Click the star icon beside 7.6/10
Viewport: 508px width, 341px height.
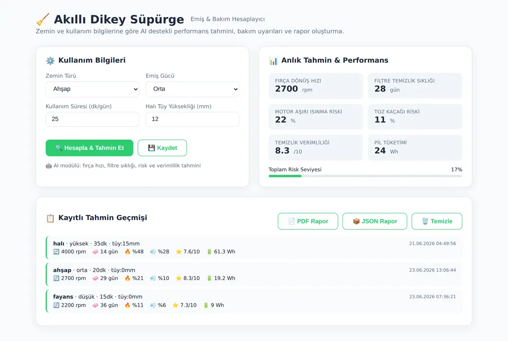pos(179,252)
